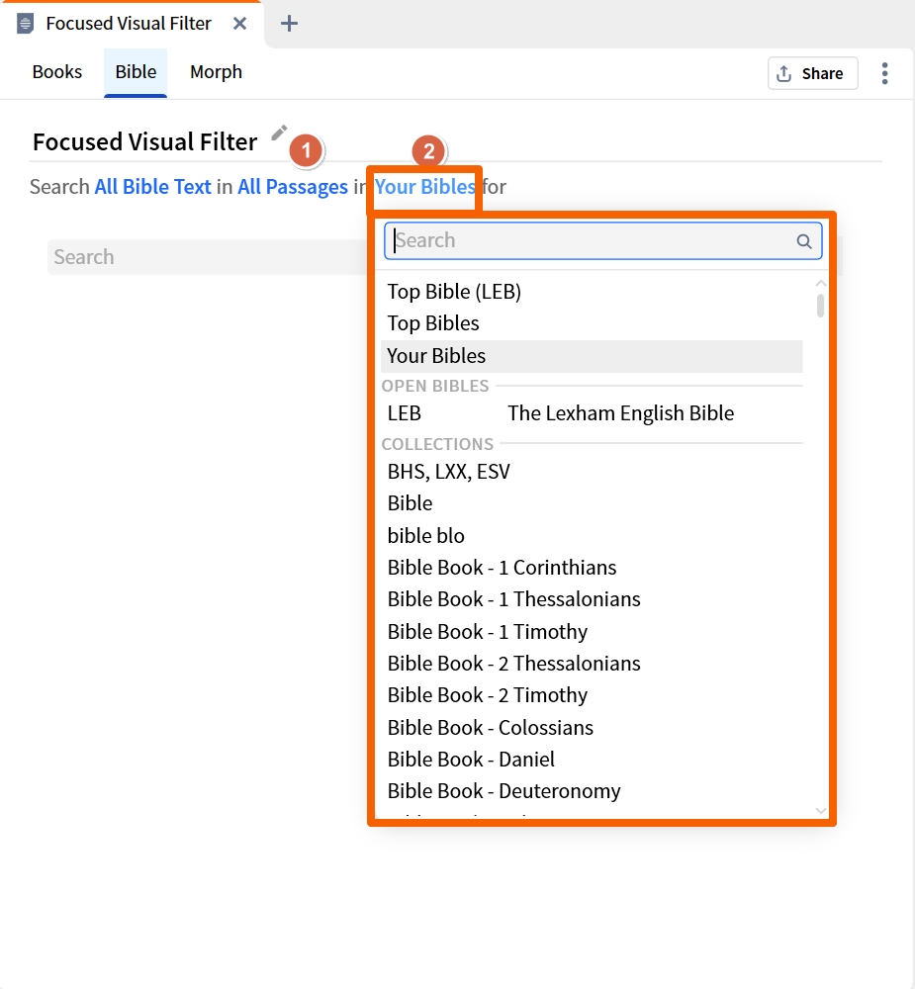The width and height of the screenshot is (915, 989).
Task: Click the Share button
Action: (813, 73)
